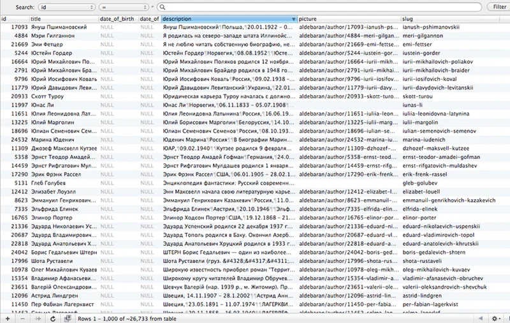
Task: Go to previous page arrow
Action: [x=481, y=319]
